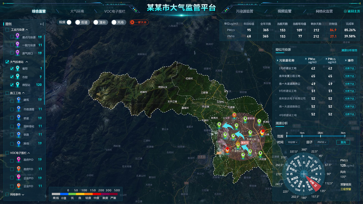Image resolution: width=363 pixels, height=204 pixels.
Task: Collapse the 工业污染源 group chevron
Action: pos(27,30)
